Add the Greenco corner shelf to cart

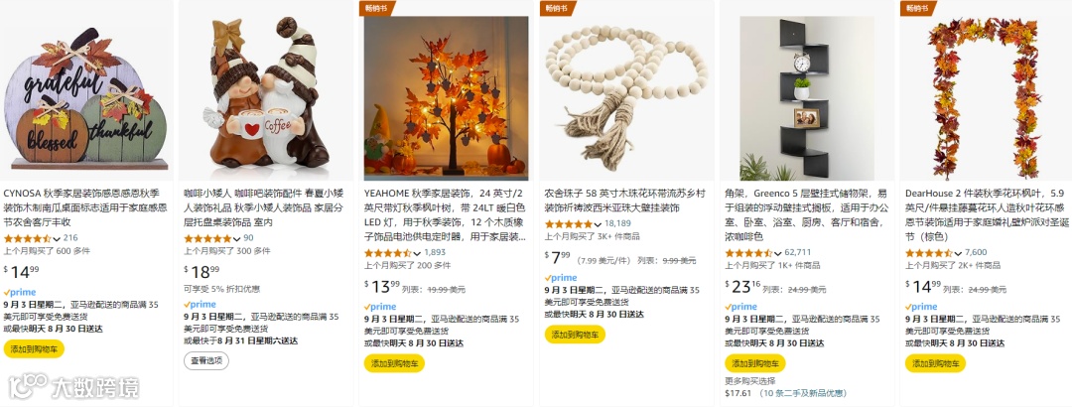754,364
